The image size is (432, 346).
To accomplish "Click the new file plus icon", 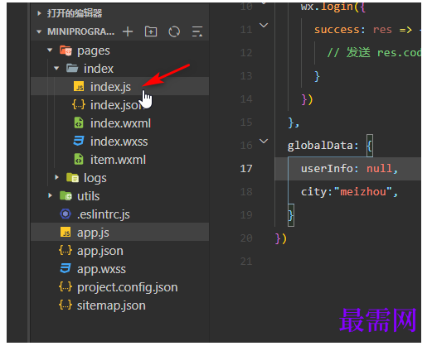I will click(128, 31).
